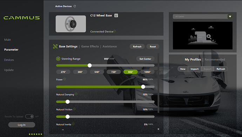
Task: Switch to the My Profiles tab
Action: tap(193, 60)
